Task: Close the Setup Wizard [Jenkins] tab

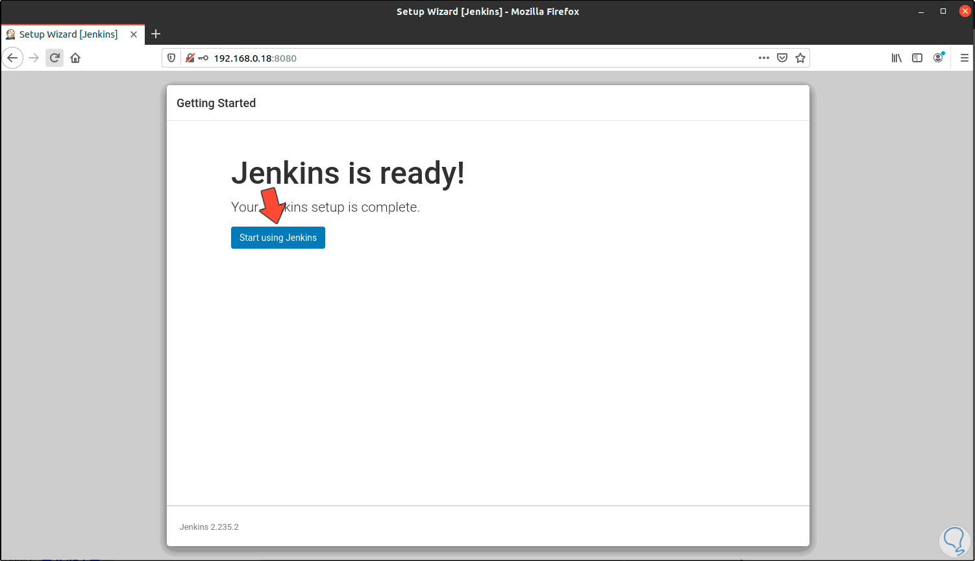Action: point(134,34)
